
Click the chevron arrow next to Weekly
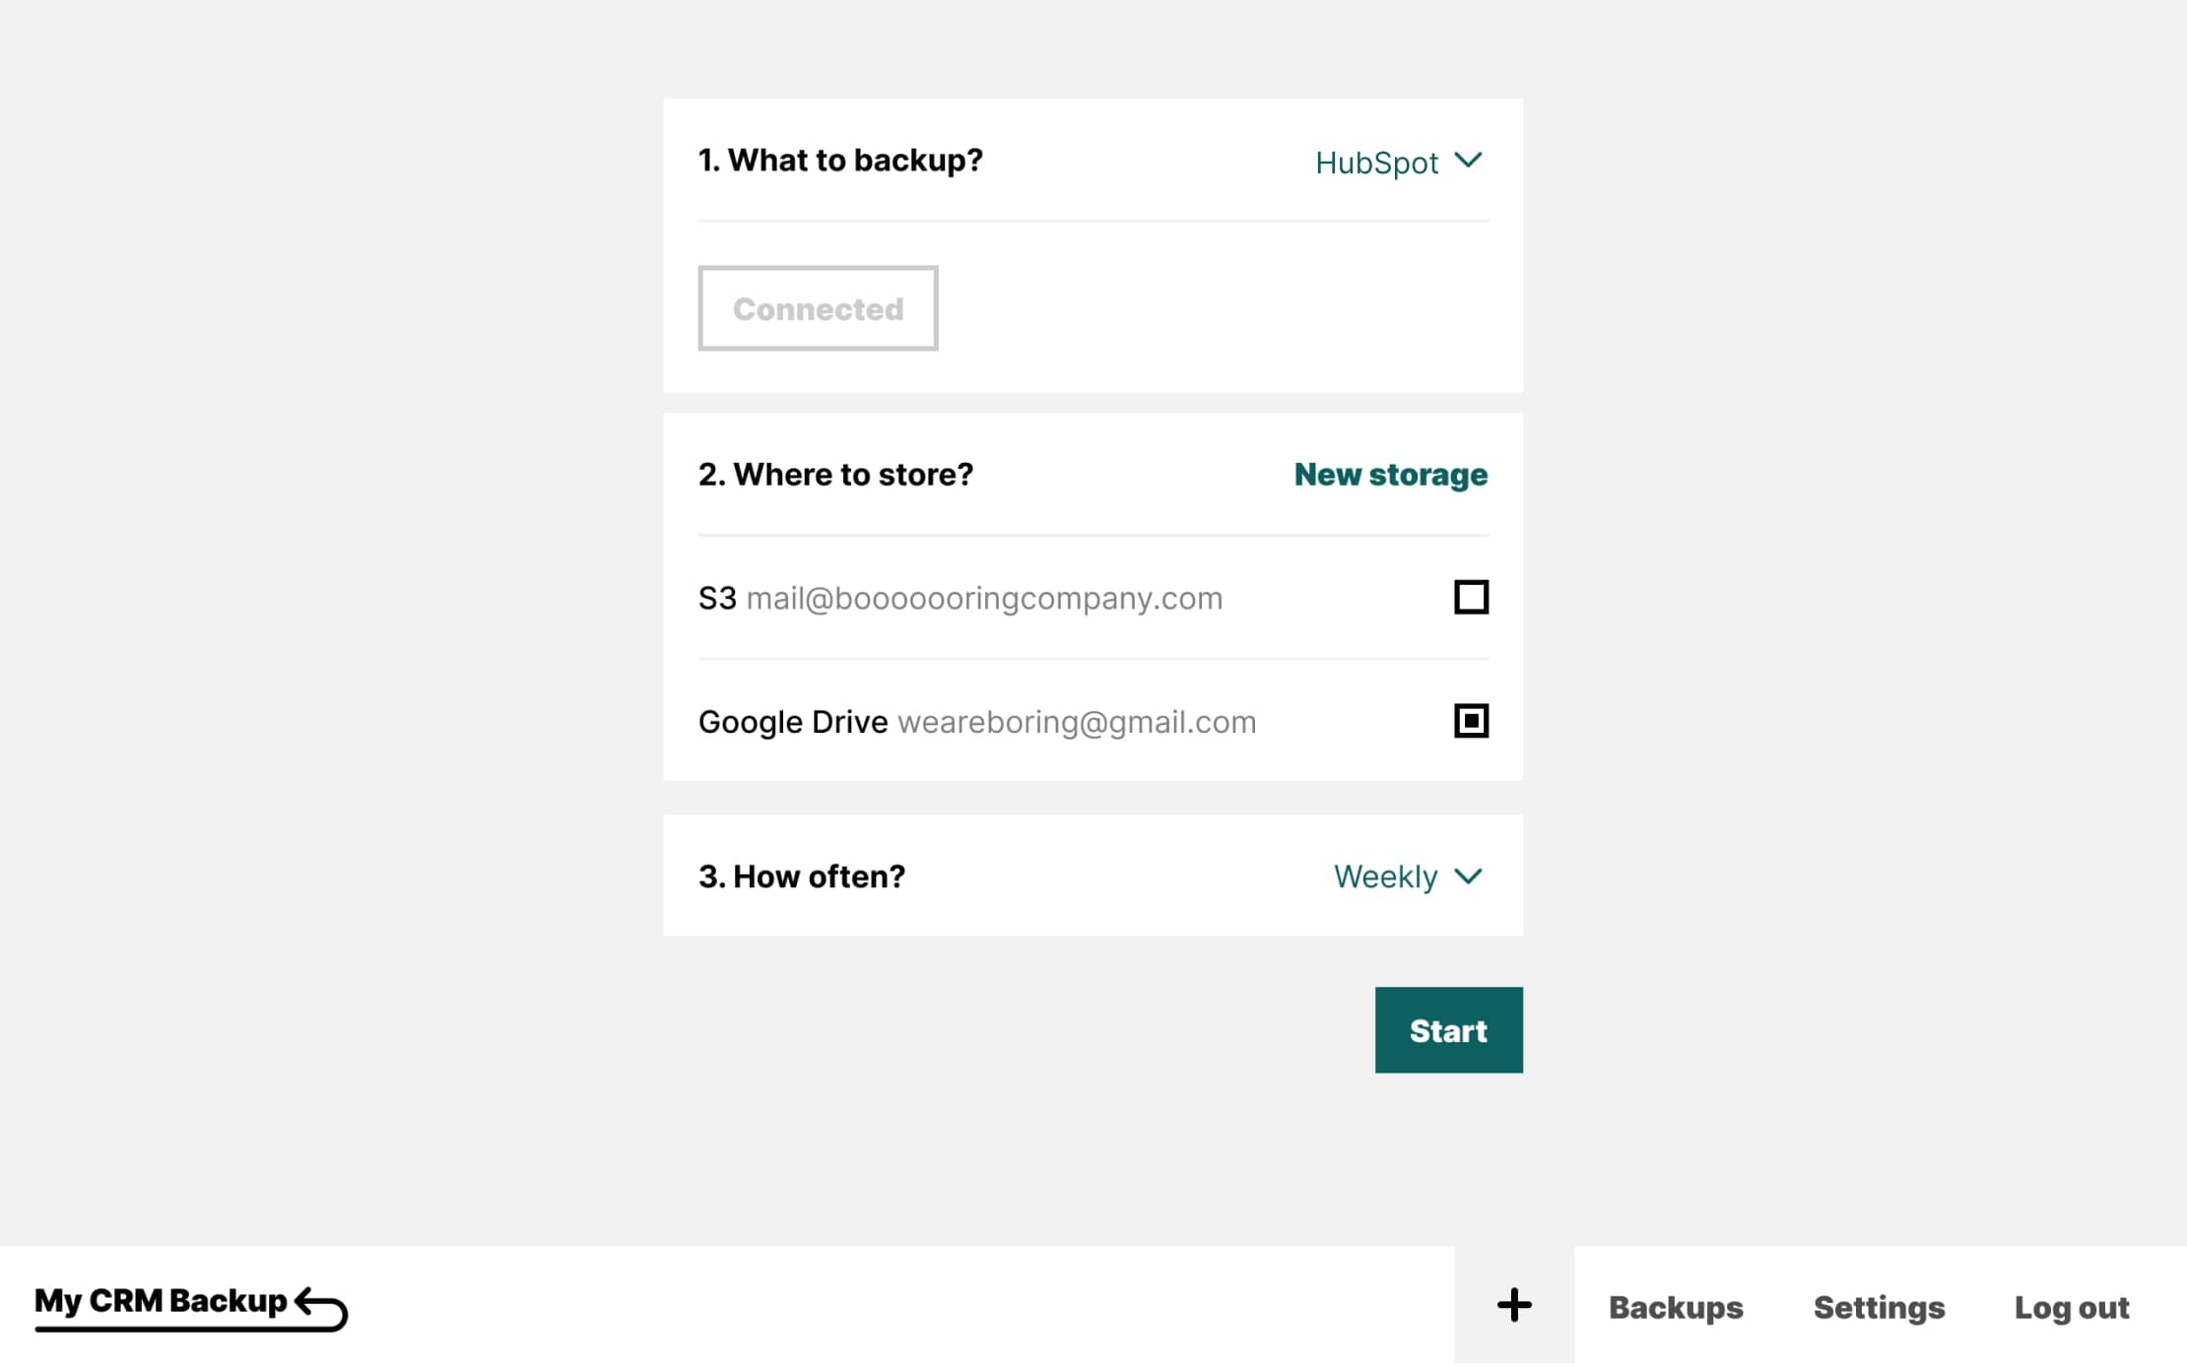(x=1468, y=876)
